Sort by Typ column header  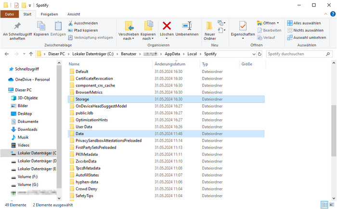click(205, 64)
